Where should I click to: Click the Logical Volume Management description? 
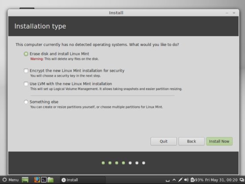coord(106,89)
